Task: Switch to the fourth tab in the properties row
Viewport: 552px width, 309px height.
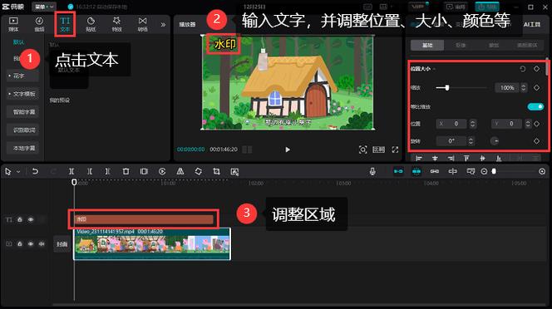Action: point(527,45)
